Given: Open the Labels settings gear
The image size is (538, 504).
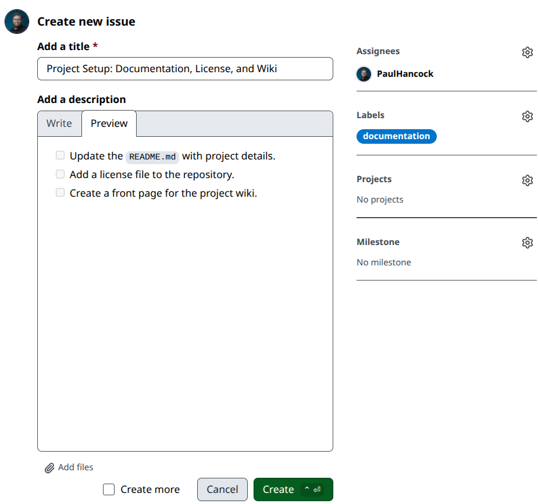Looking at the screenshot, I should tap(528, 116).
